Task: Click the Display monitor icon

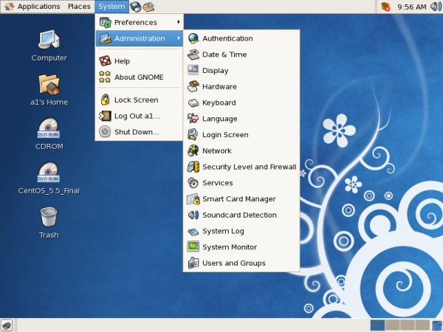Action: [193, 70]
